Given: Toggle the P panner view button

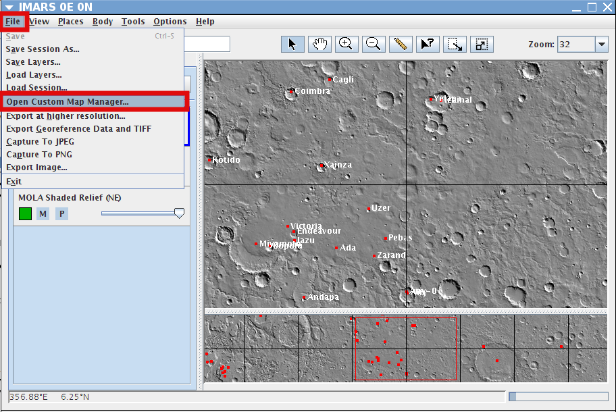Looking at the screenshot, I should click(x=61, y=213).
